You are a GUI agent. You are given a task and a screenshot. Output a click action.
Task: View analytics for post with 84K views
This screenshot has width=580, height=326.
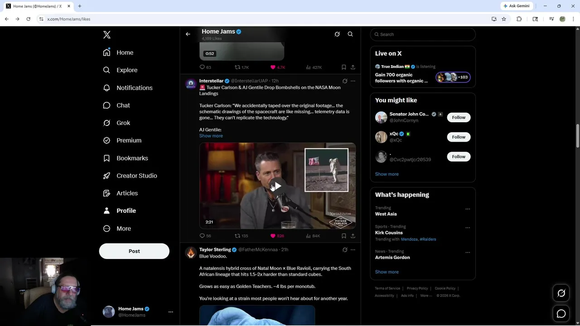pos(313,236)
